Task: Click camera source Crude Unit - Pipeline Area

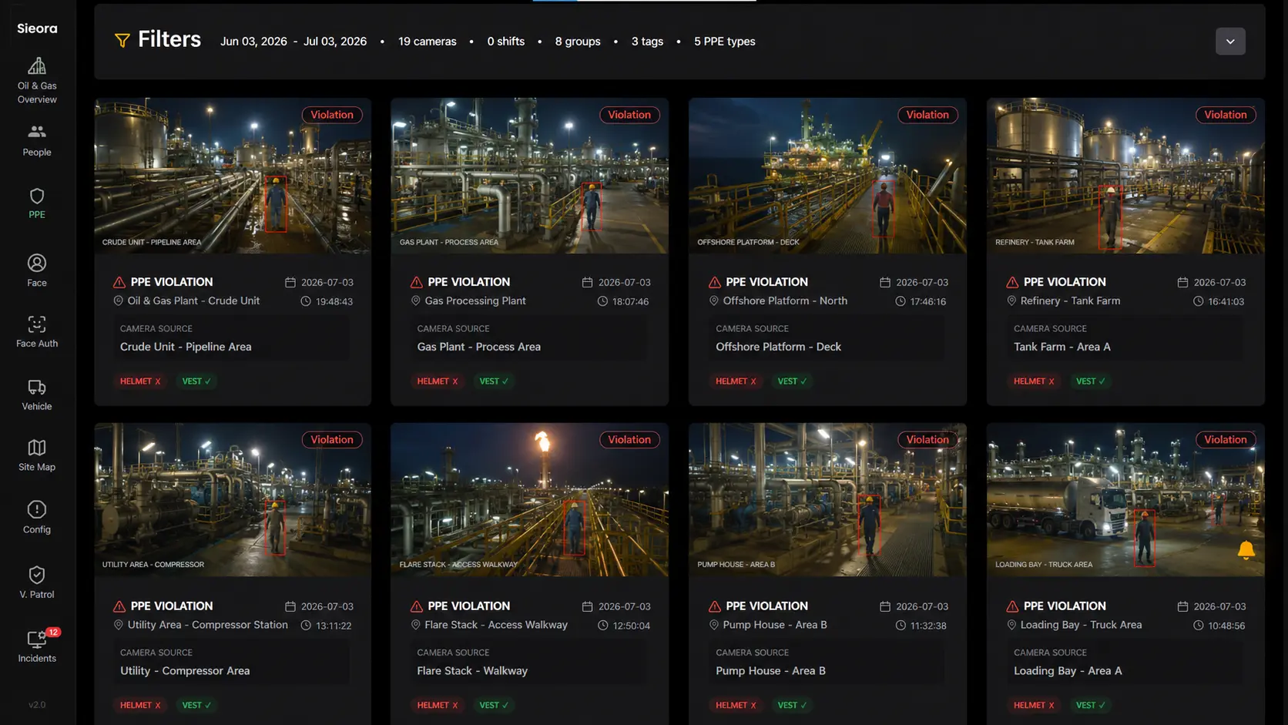Action: 186,347
